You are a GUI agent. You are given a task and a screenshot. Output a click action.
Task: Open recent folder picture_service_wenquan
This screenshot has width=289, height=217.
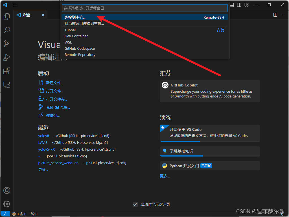point(58,163)
